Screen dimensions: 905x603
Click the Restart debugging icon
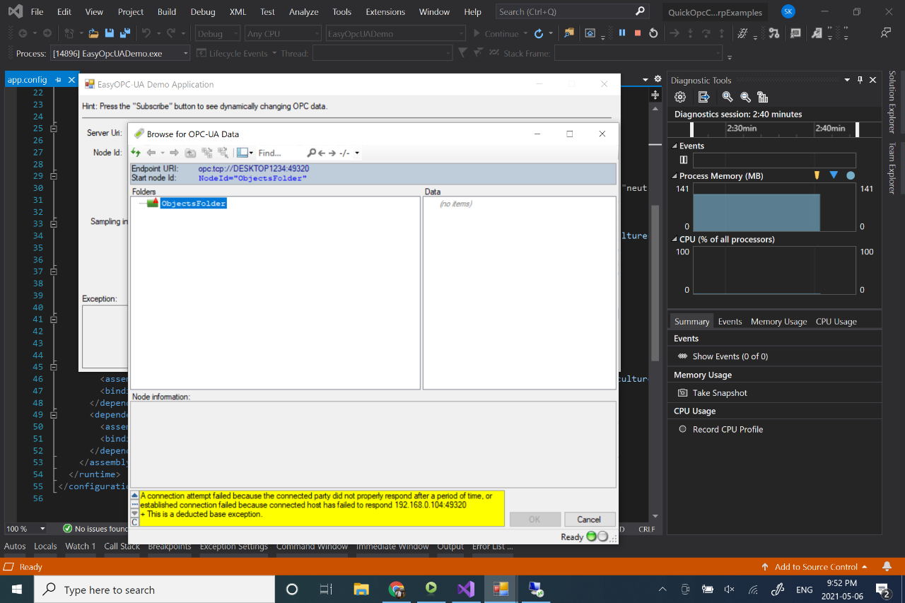653,33
